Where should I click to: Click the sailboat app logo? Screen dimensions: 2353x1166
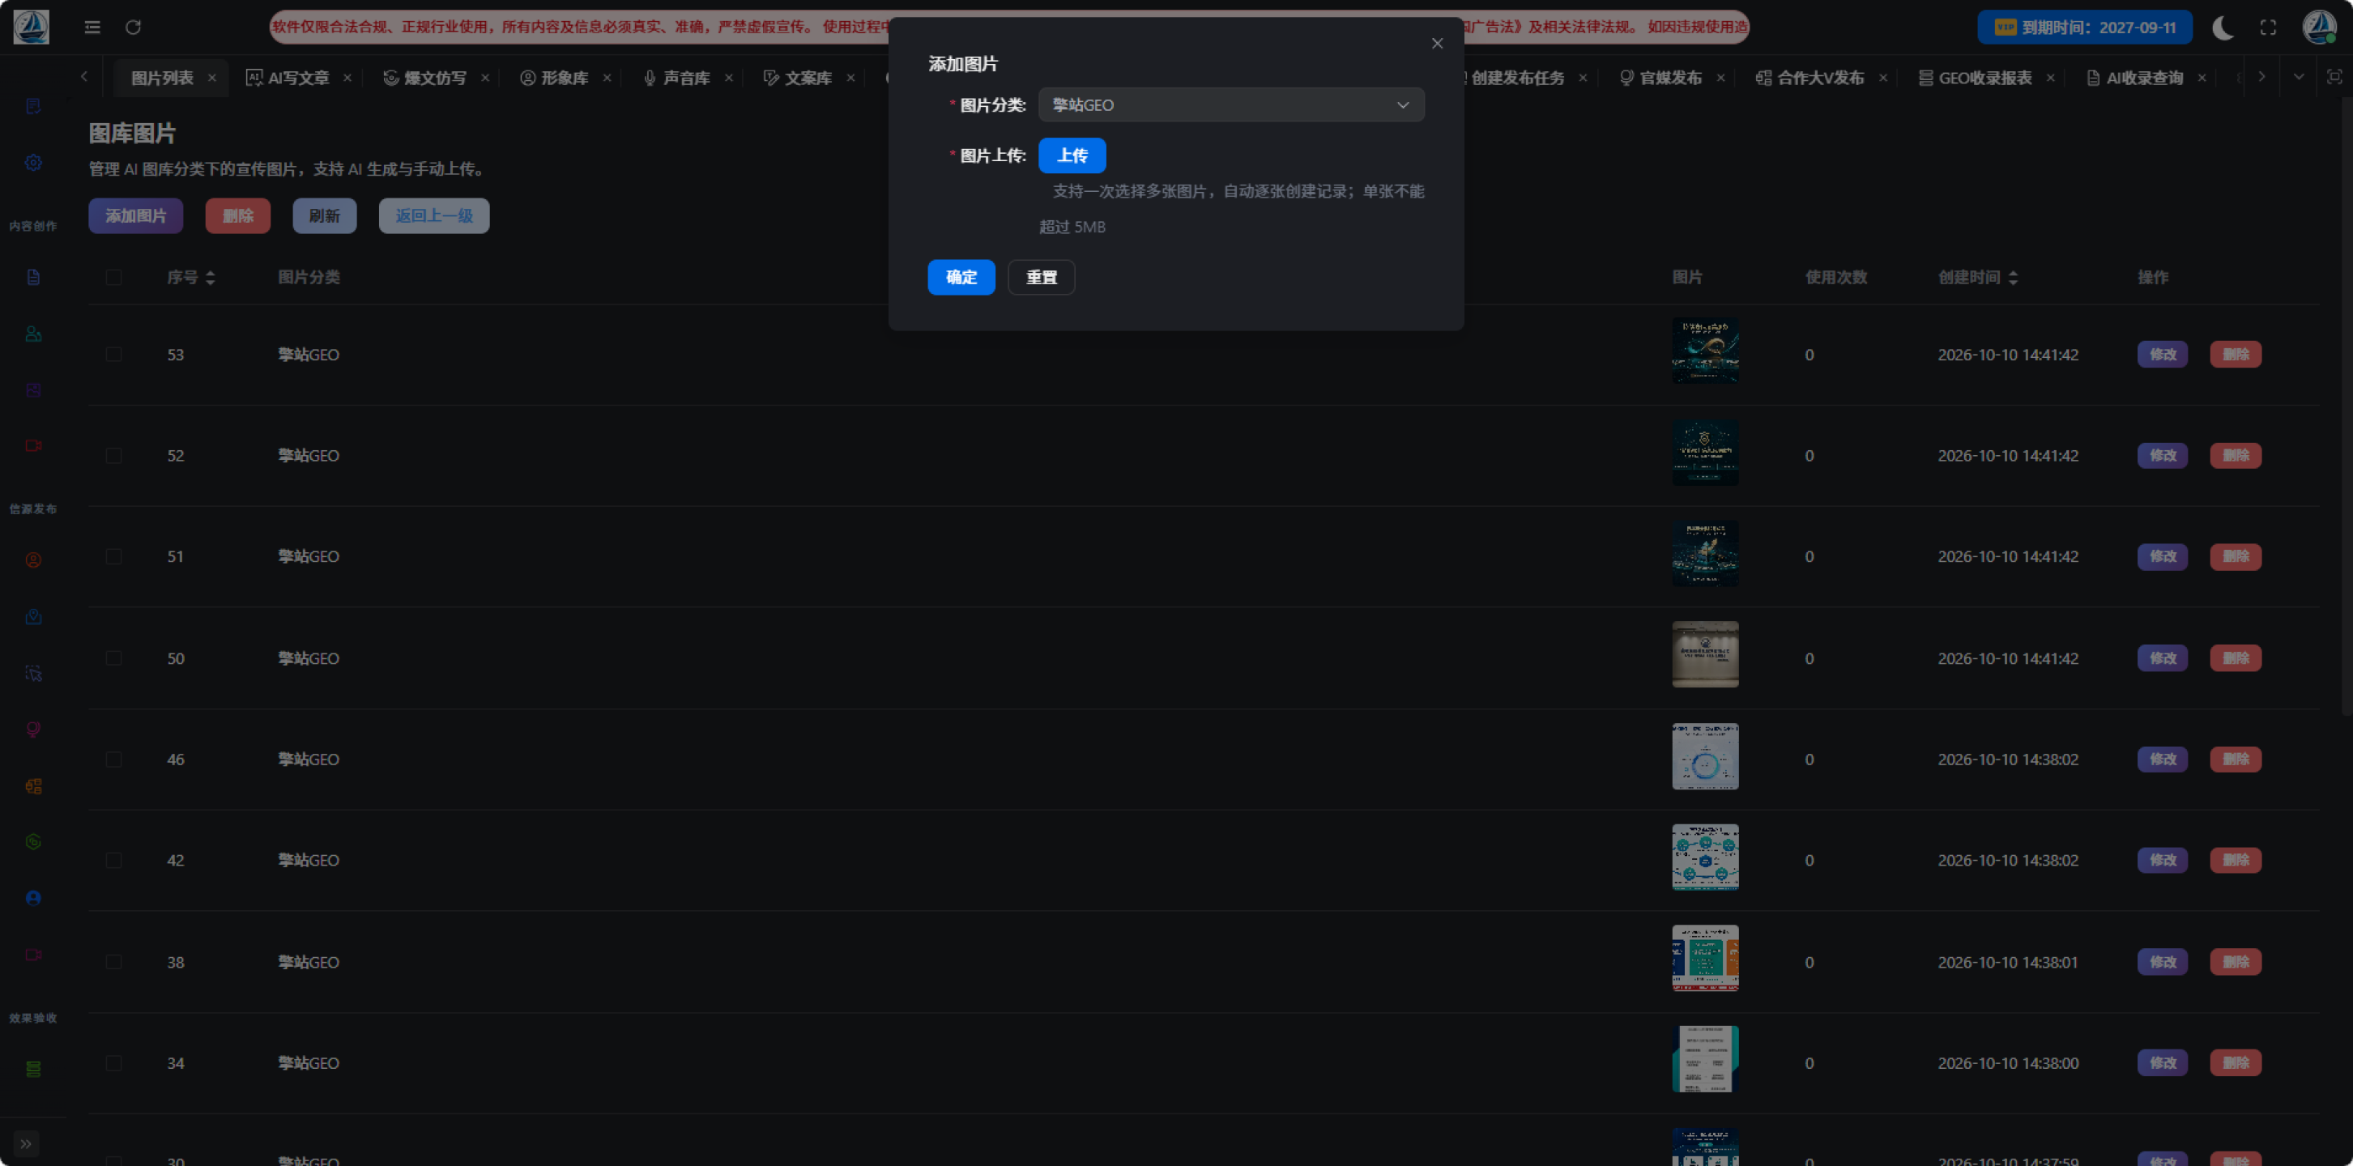tap(31, 28)
